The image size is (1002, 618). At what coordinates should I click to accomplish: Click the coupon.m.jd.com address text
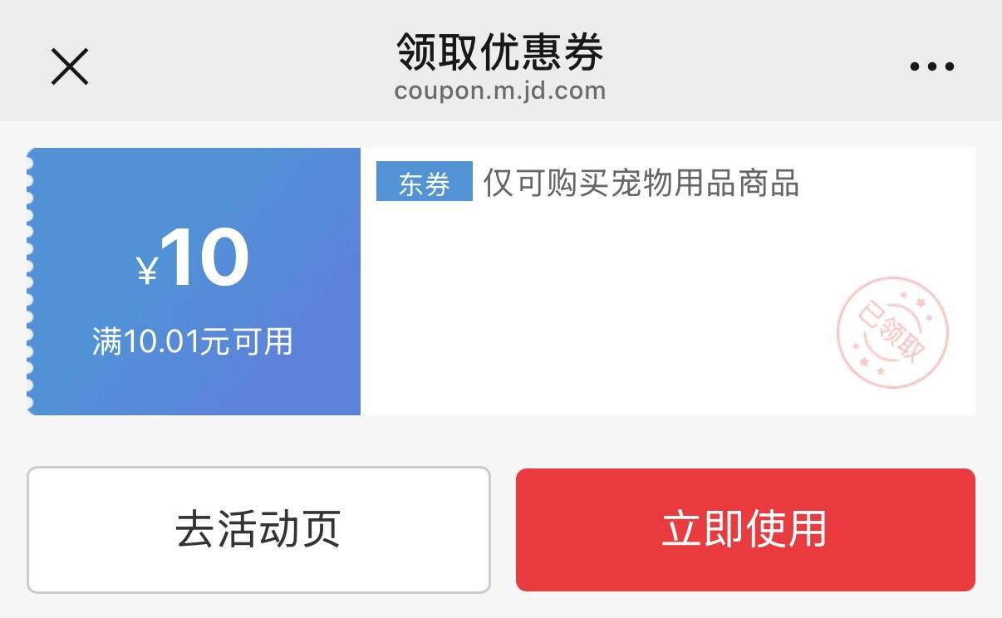(500, 91)
